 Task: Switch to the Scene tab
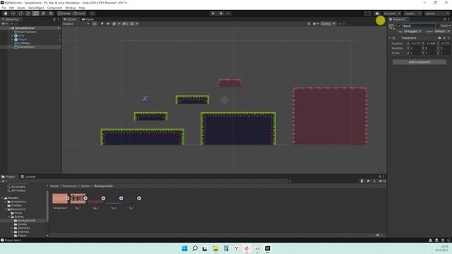[70, 19]
